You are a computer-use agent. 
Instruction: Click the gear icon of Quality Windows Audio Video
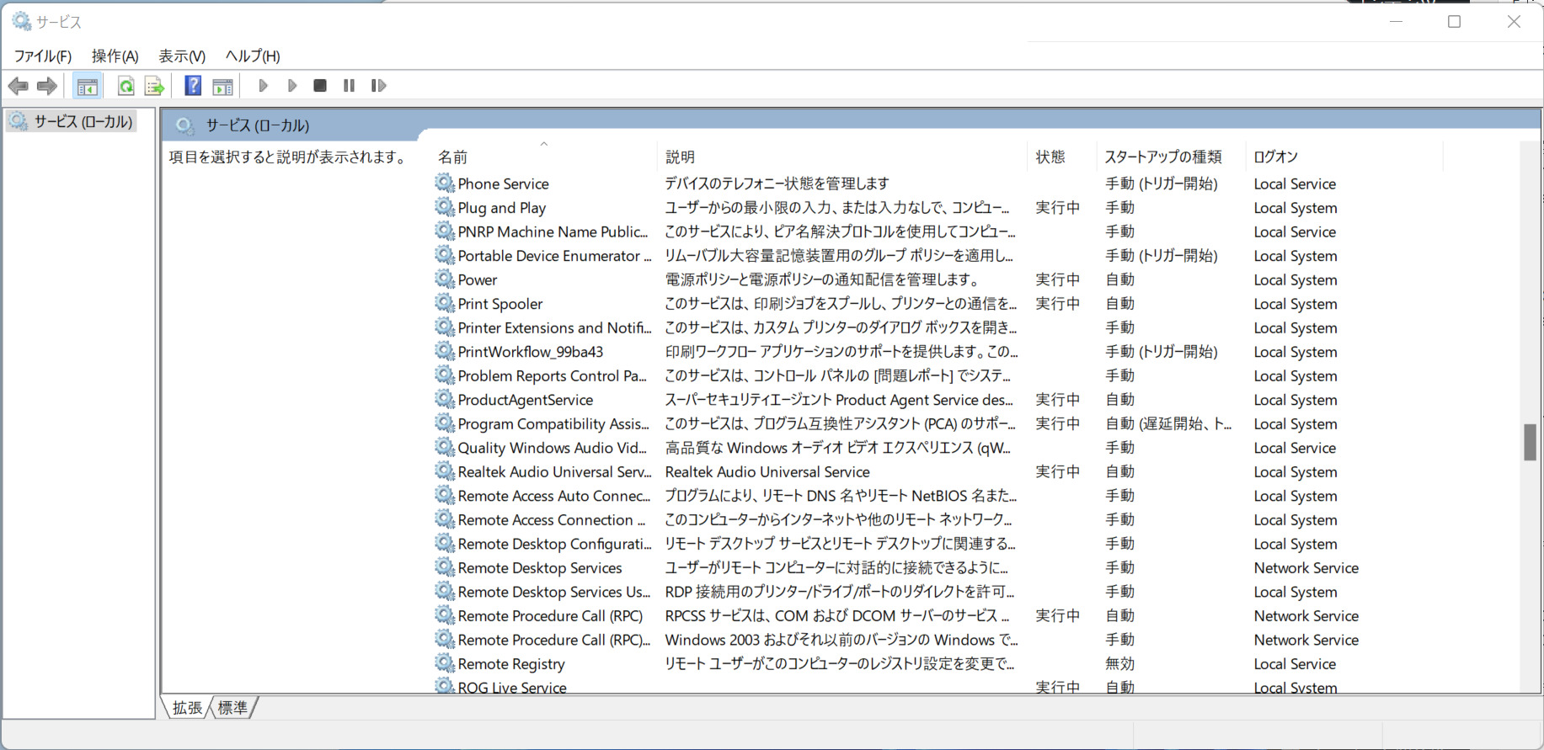pyautogui.click(x=445, y=447)
